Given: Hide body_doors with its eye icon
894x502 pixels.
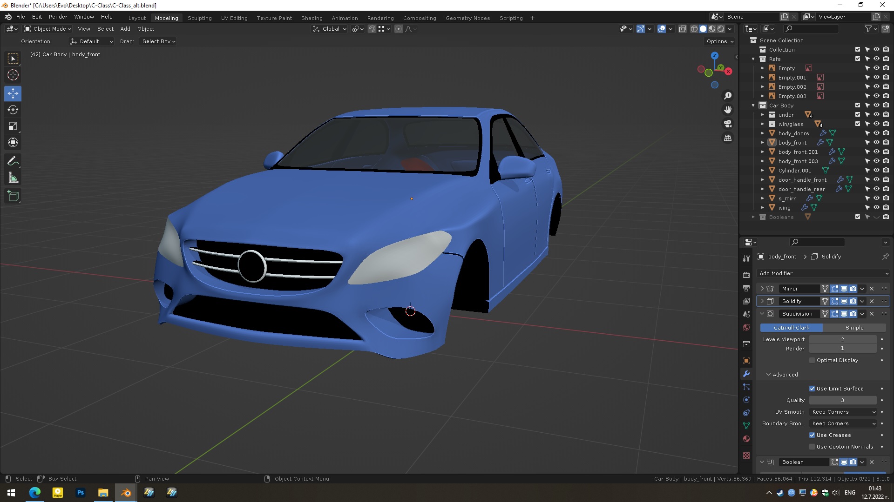Looking at the screenshot, I should (x=876, y=133).
